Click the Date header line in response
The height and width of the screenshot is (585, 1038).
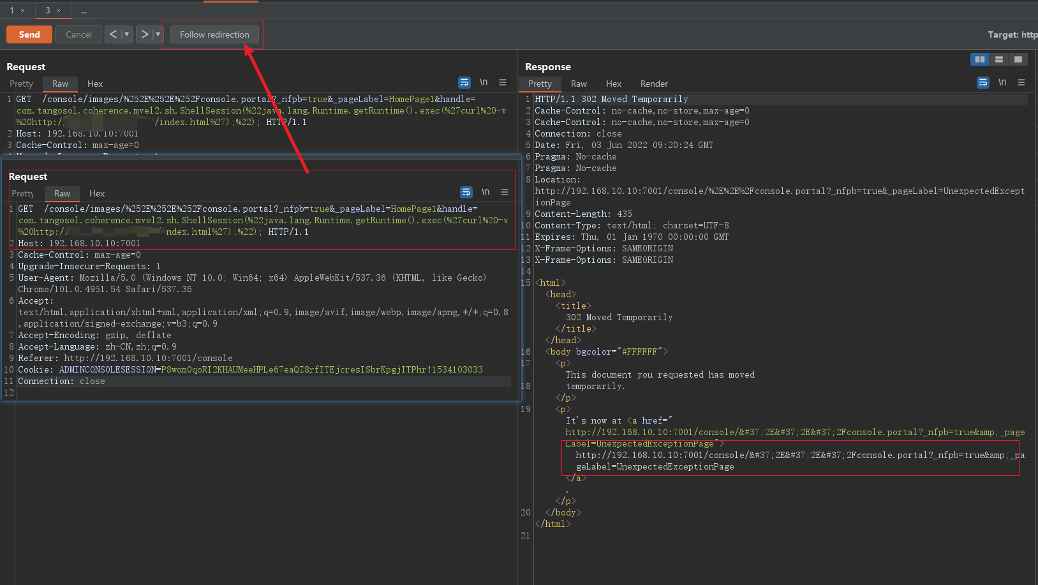click(x=624, y=145)
